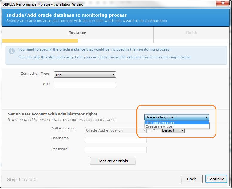The width and height of the screenshot is (232, 189).
Task: Click the 'Password' field label
Action: pos(59,149)
